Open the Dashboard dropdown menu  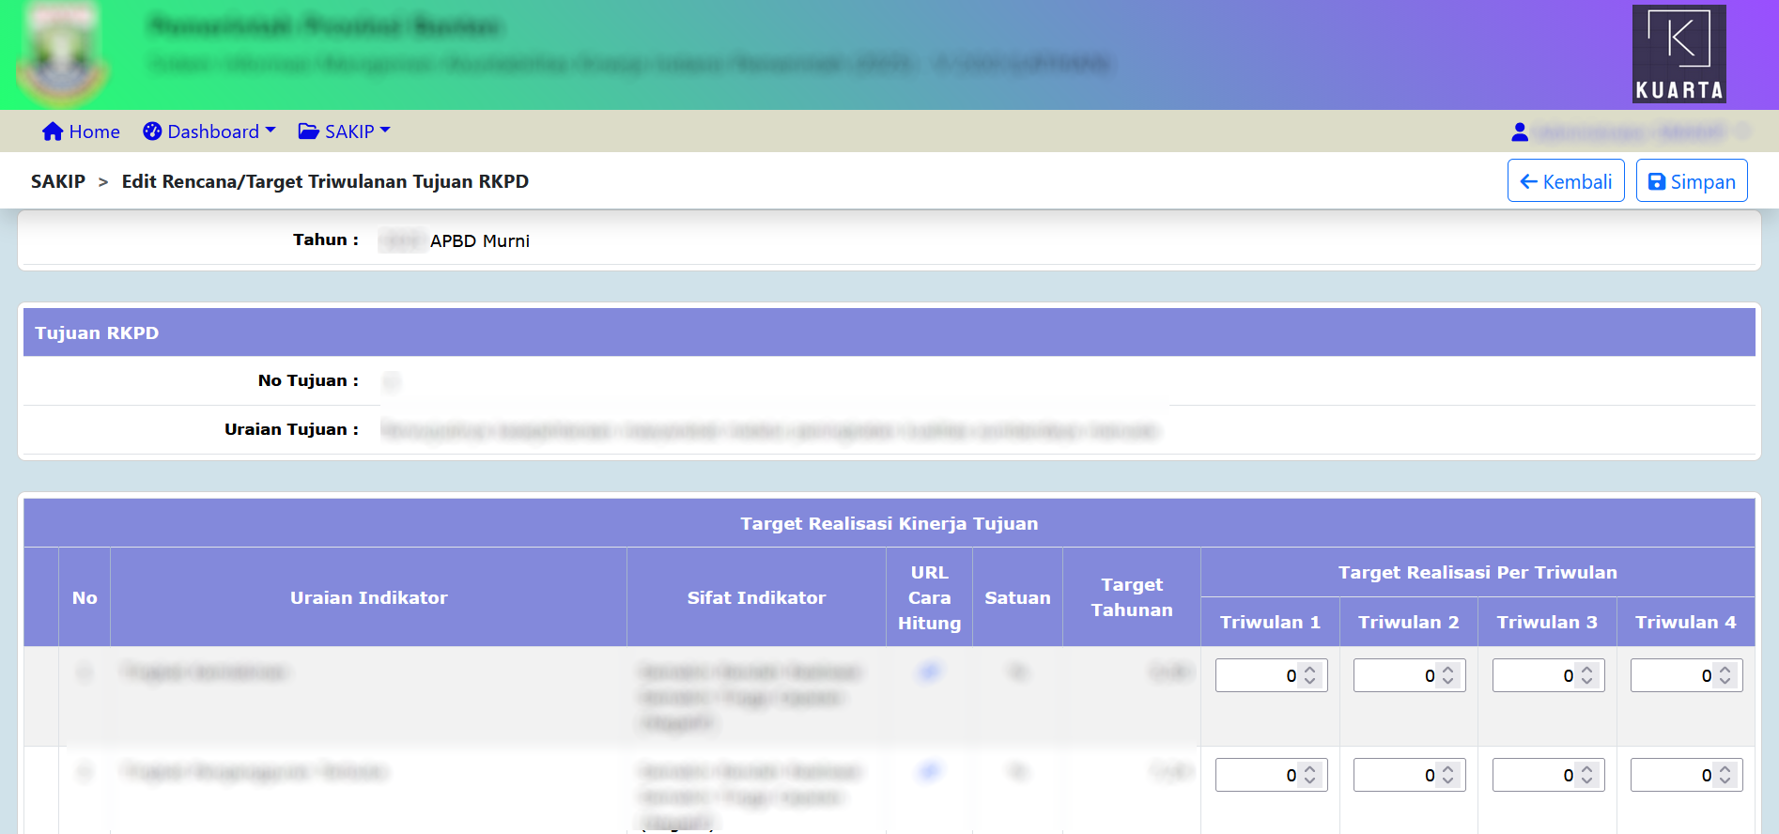(x=209, y=131)
